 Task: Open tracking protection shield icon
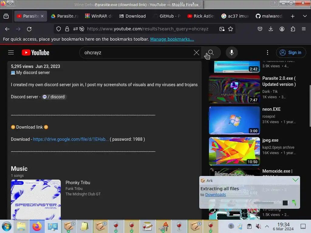pos(59,29)
